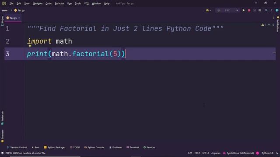Run the FAC configuration with play button
The width and height of the screenshot is (280, 157).
click(x=243, y=10)
